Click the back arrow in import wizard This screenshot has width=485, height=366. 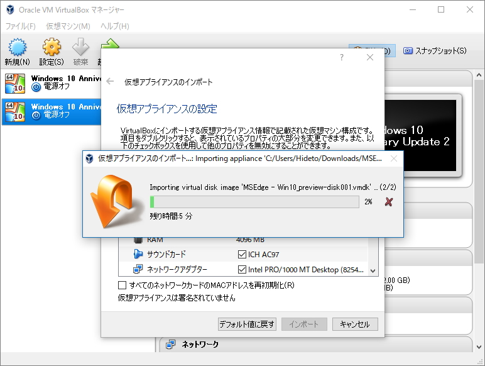[110, 81]
